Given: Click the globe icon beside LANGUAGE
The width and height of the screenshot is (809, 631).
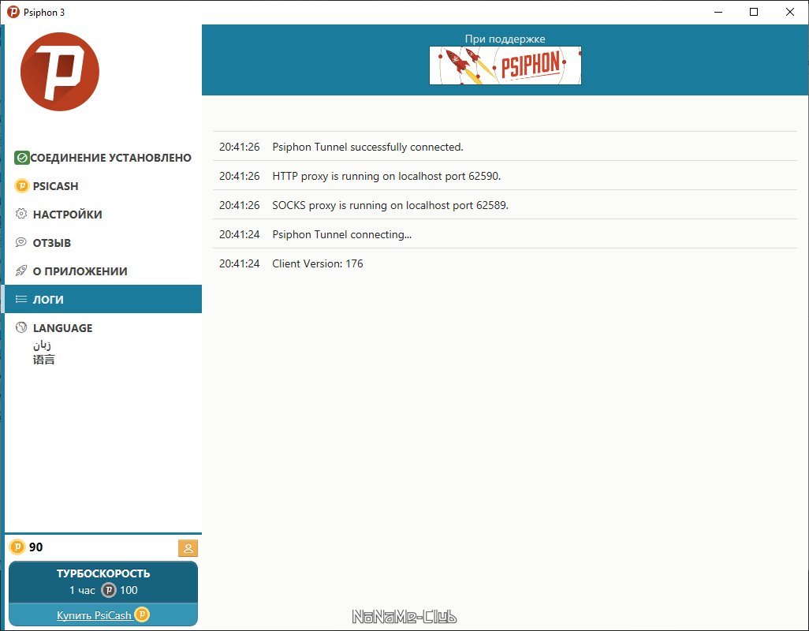Looking at the screenshot, I should [21, 327].
